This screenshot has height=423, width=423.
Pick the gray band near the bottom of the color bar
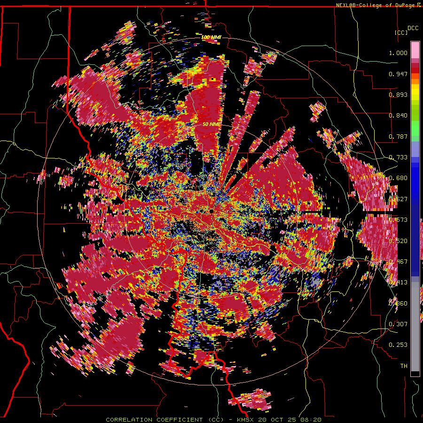[415, 327]
